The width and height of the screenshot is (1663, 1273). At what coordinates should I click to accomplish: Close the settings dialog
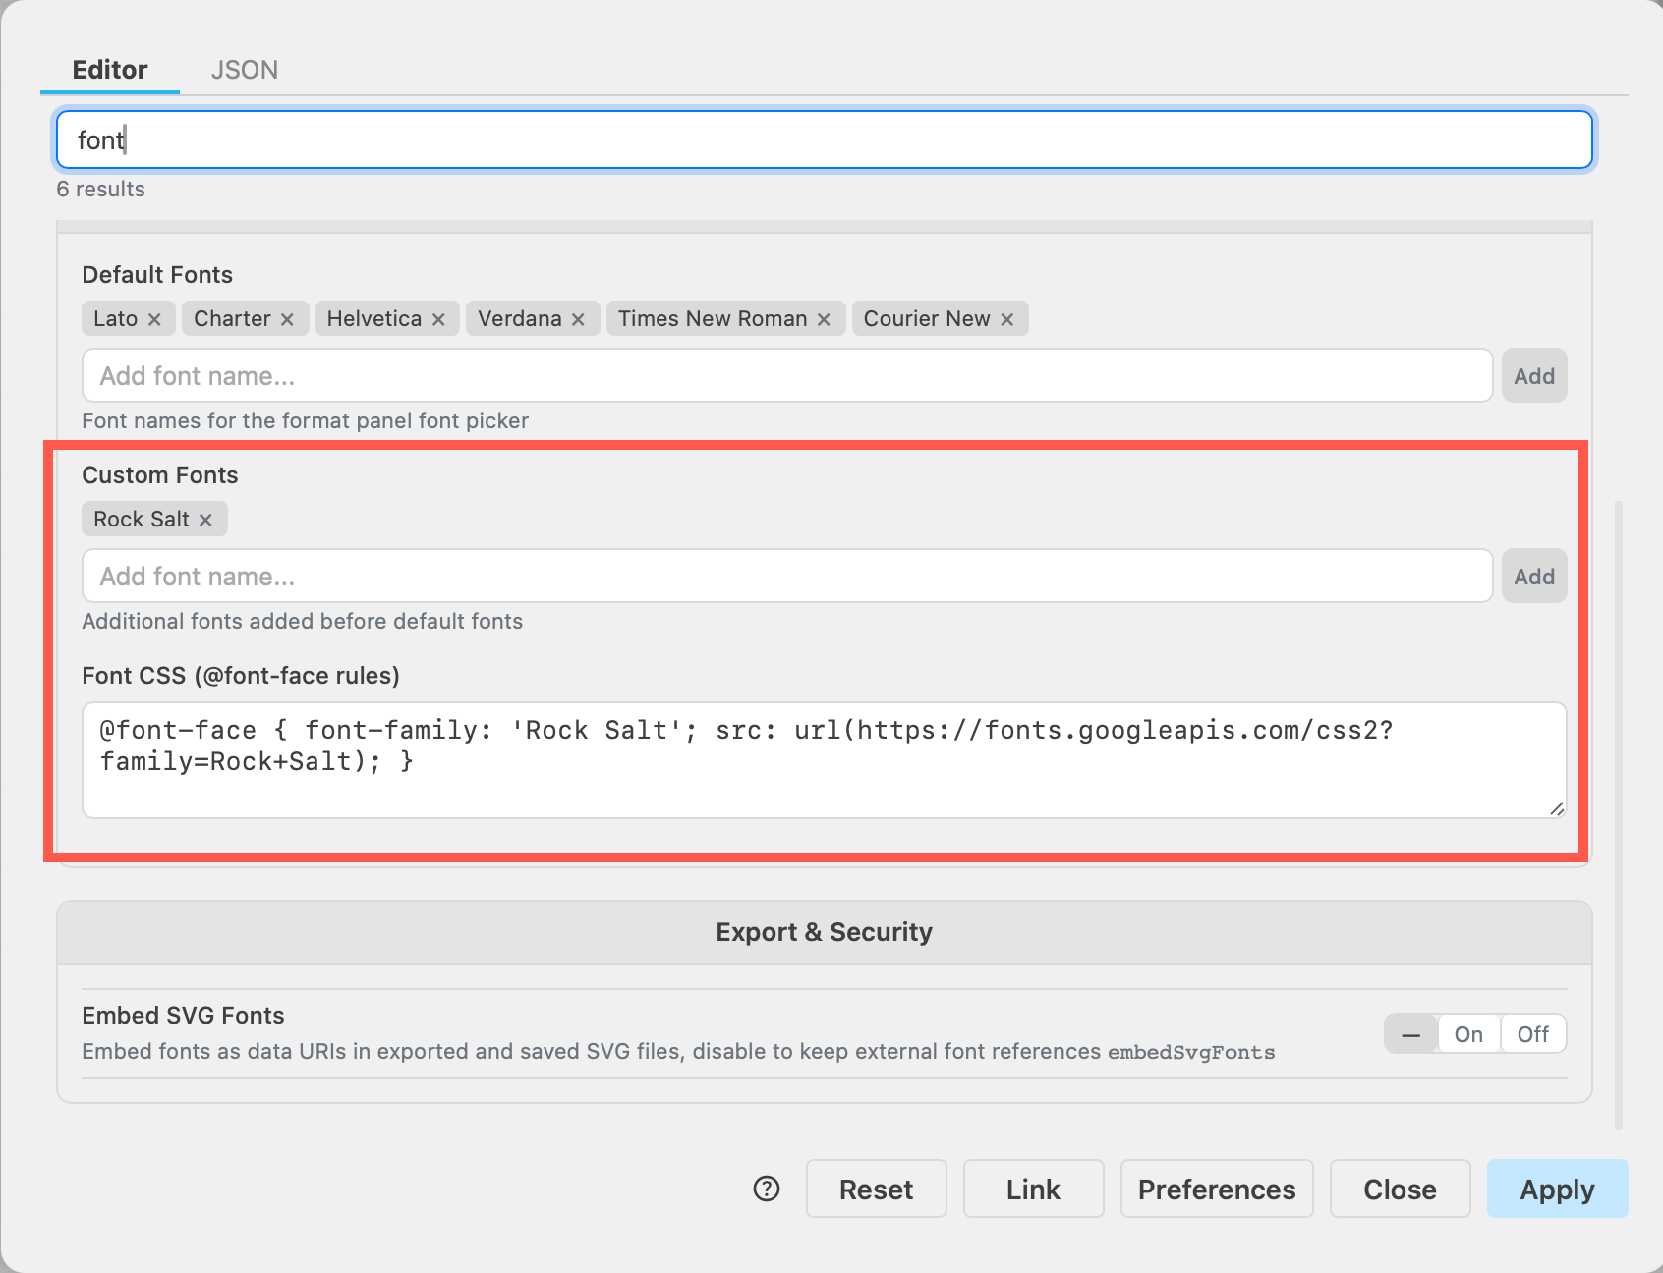(x=1401, y=1189)
